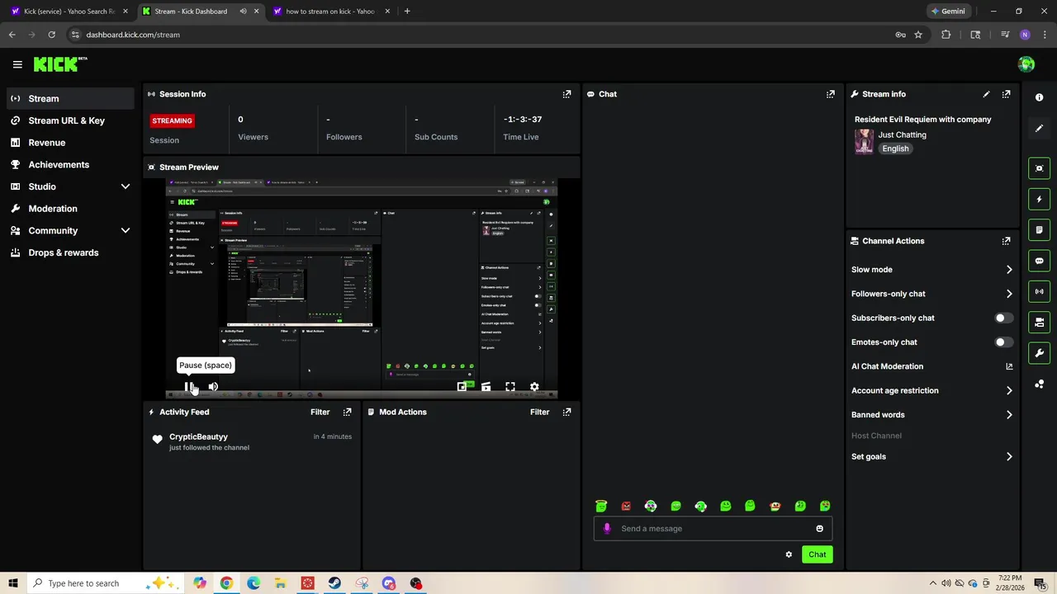Edit stream info with pencil in Stream info header
The width and height of the screenshot is (1057, 594).
[986, 94]
